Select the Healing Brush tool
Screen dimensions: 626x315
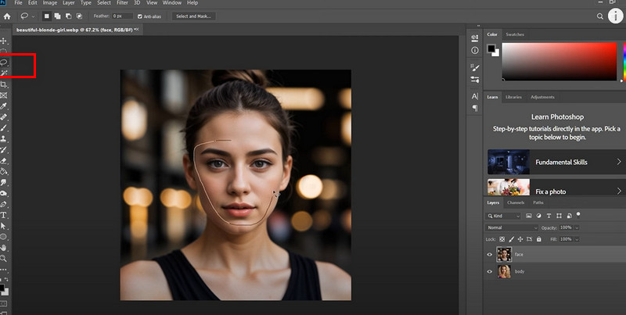coord(4,117)
